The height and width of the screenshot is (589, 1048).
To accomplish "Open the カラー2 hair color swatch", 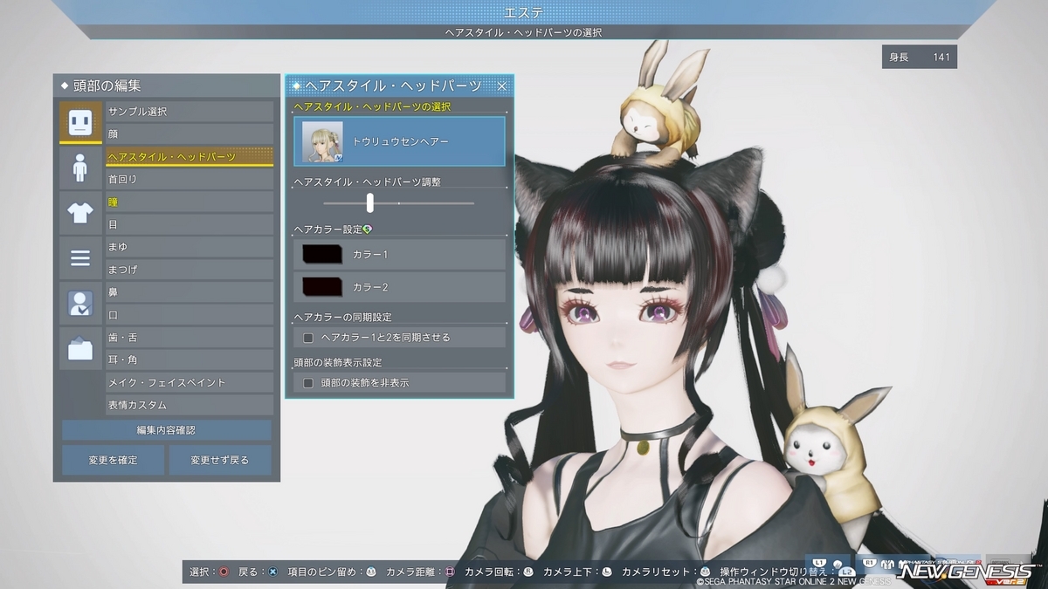I will pyautogui.click(x=322, y=287).
